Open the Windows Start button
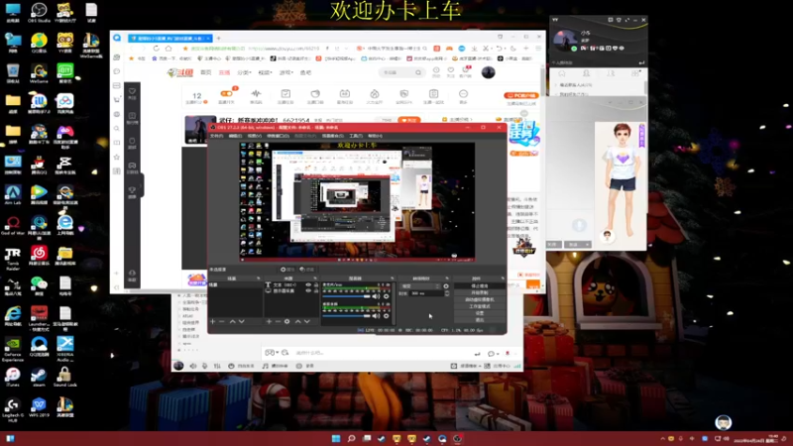The image size is (793, 446). click(x=336, y=438)
